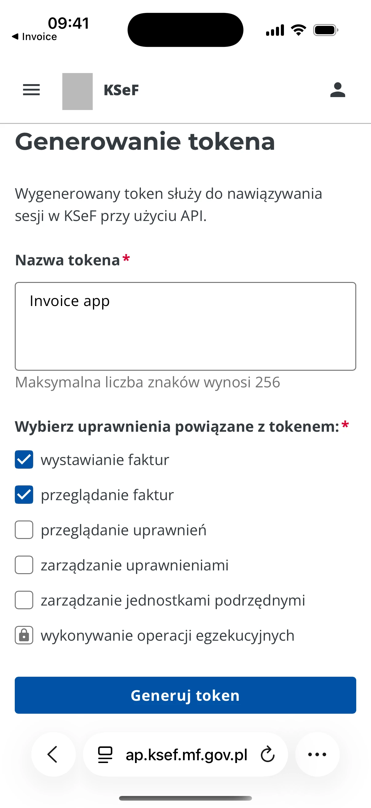Viewport: 371px width, 808px height.
Task: Enable zarządzanie uprawnieniami permission
Action: pyautogui.click(x=24, y=565)
